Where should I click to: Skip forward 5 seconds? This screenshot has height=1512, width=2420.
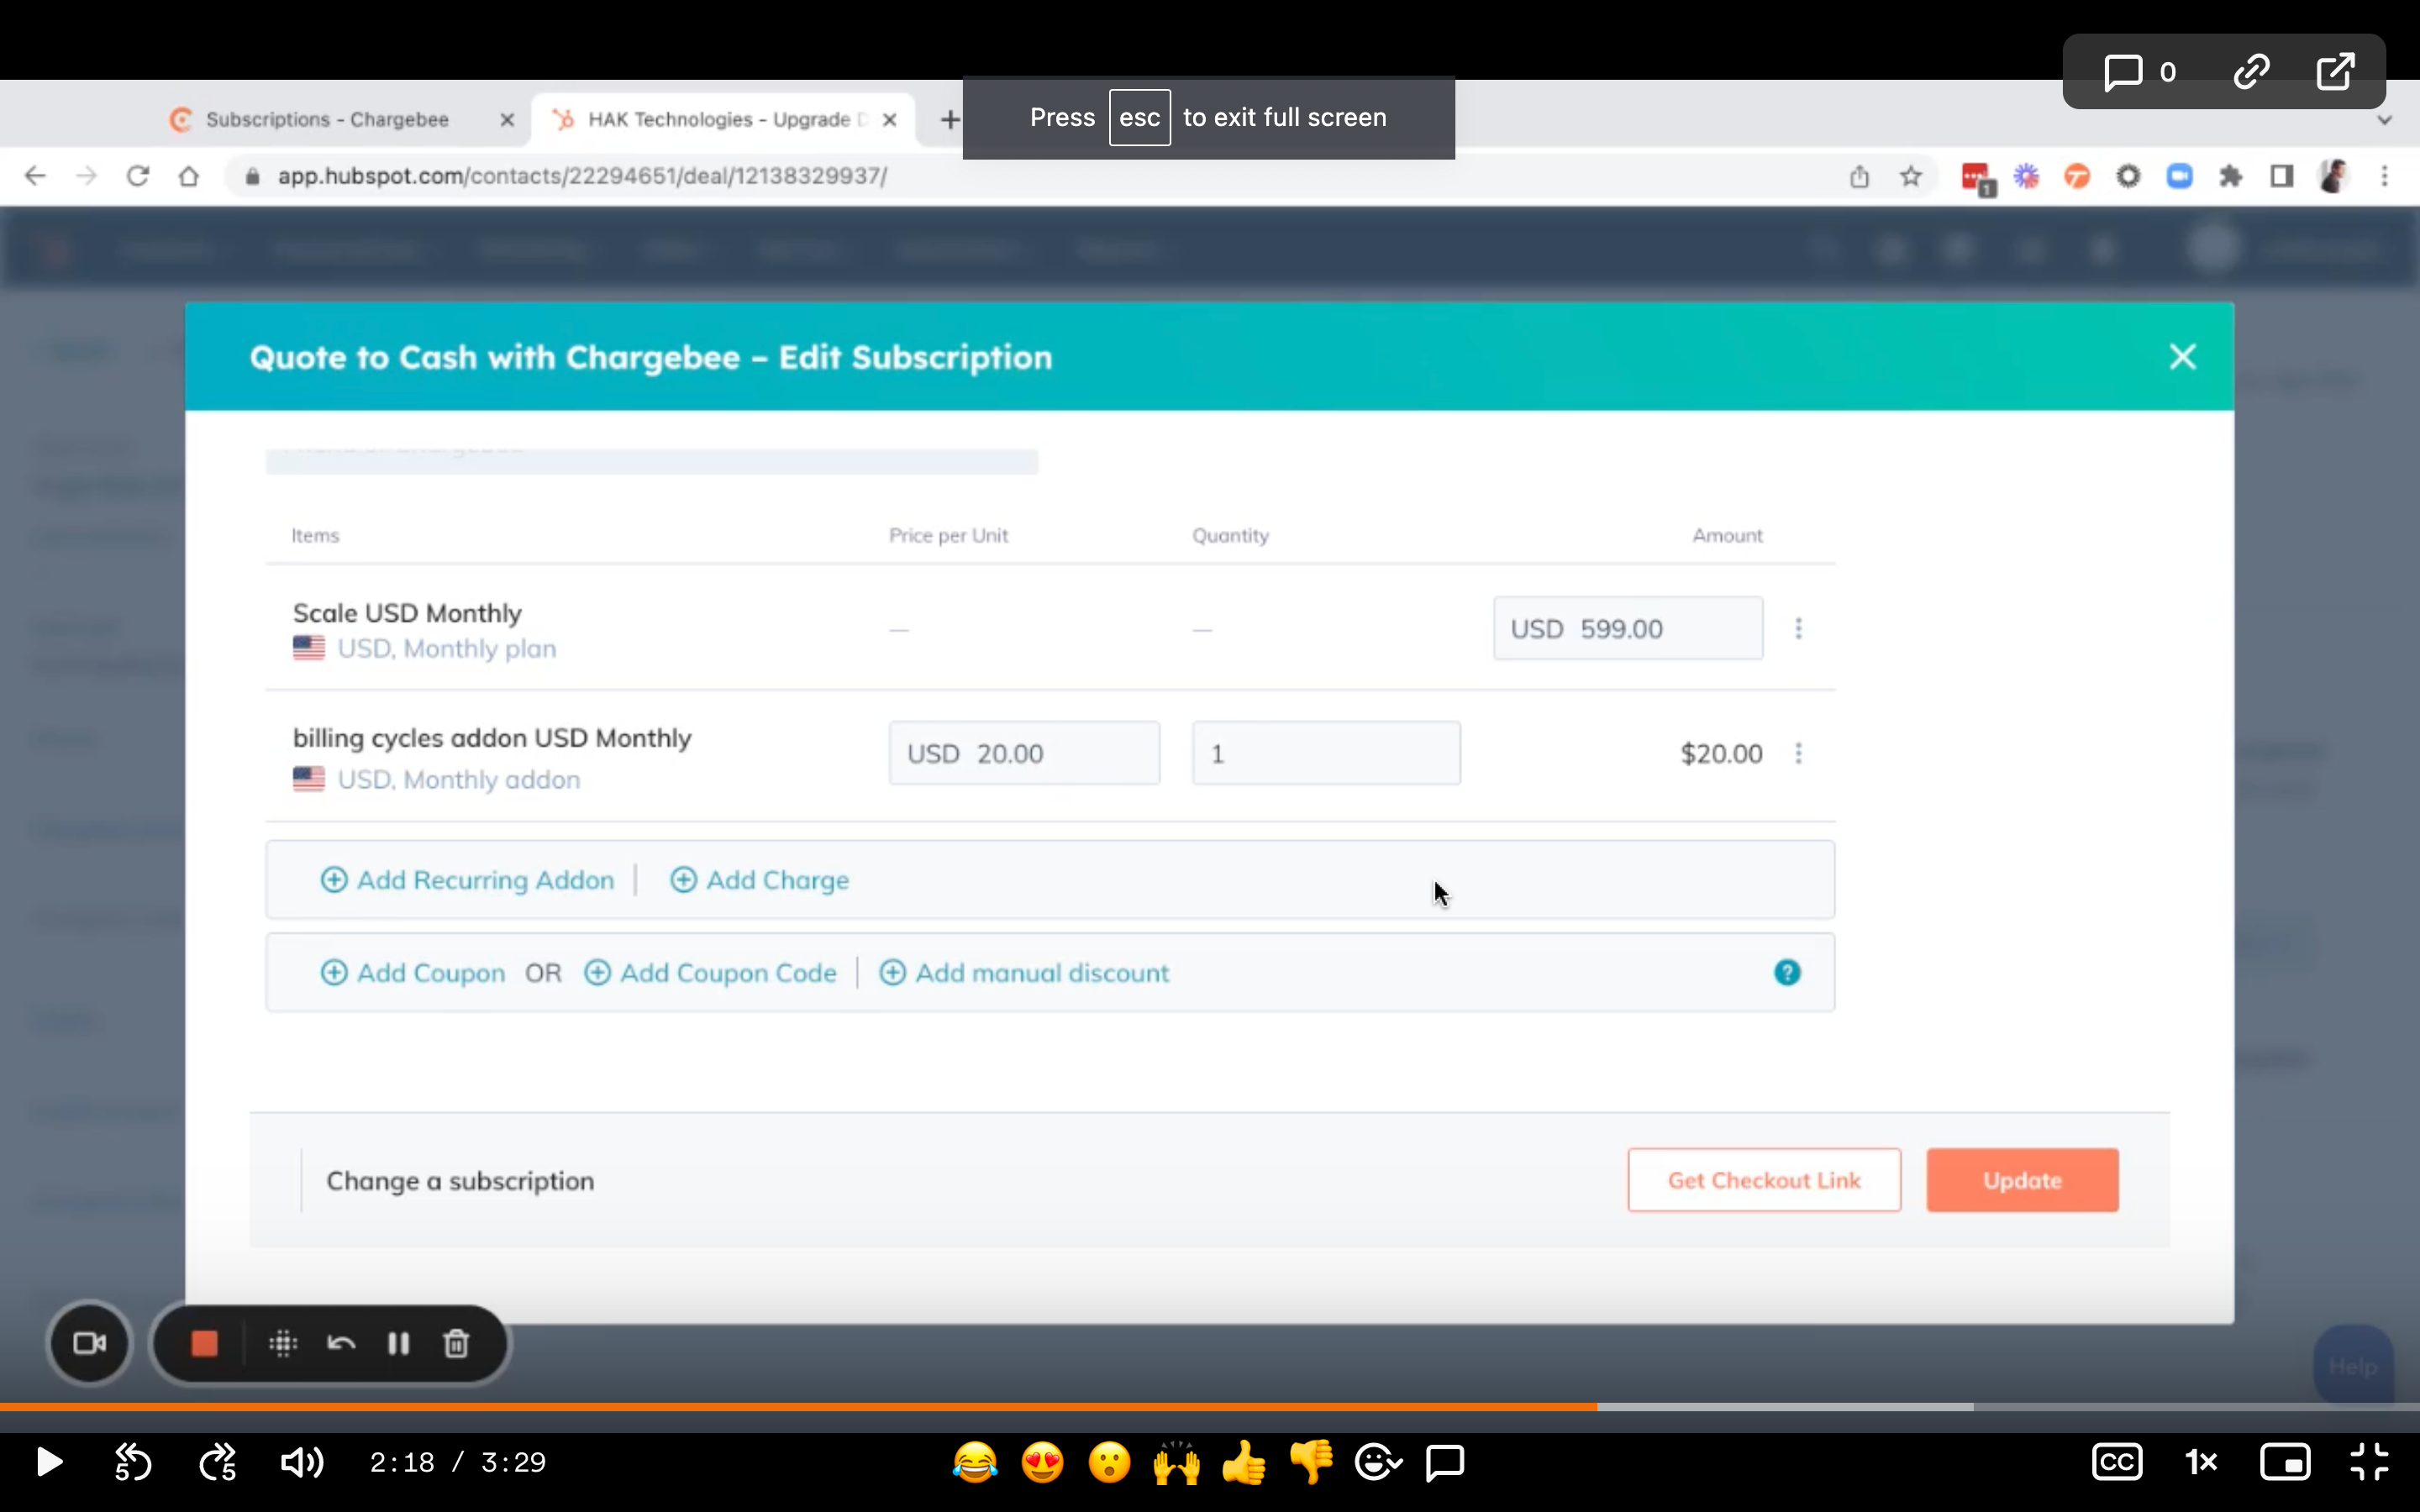pyautogui.click(x=218, y=1462)
